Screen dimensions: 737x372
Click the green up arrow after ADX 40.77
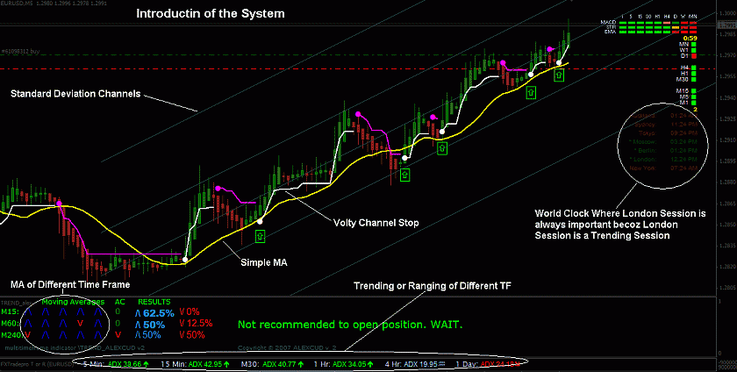click(301, 363)
